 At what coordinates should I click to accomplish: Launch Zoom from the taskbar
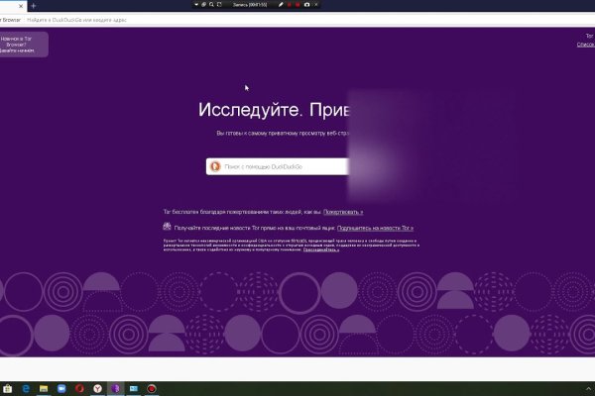[61, 388]
